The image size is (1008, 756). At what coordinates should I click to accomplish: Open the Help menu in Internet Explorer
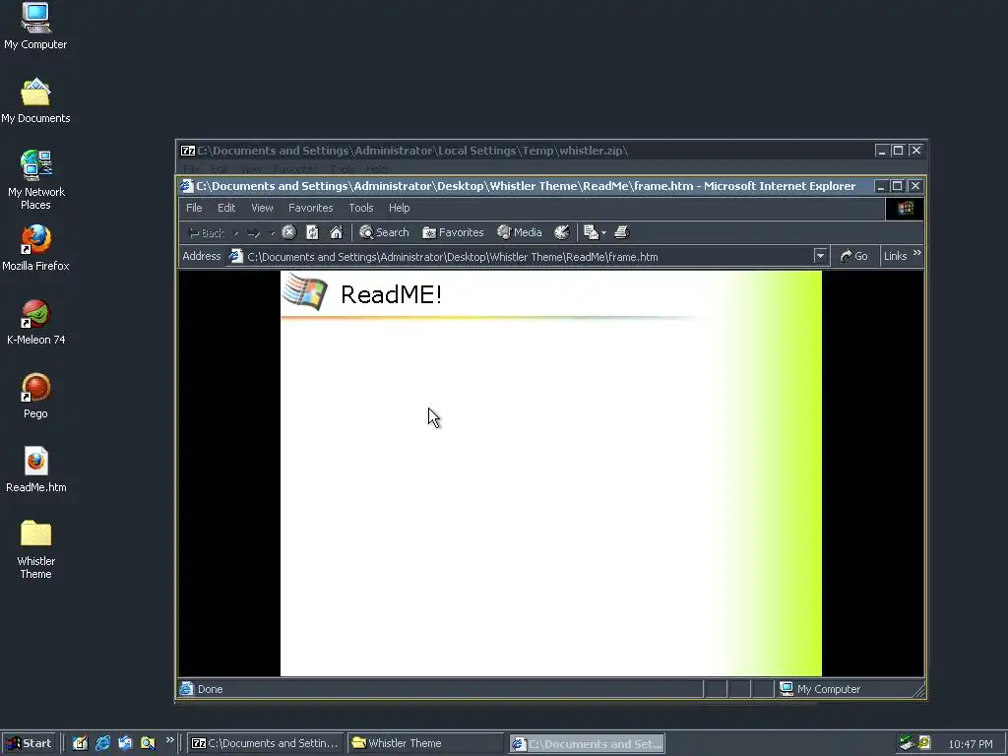pyautogui.click(x=400, y=208)
